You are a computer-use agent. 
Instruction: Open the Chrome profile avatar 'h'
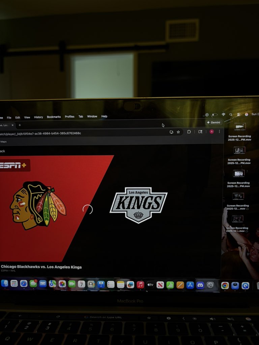211,132
